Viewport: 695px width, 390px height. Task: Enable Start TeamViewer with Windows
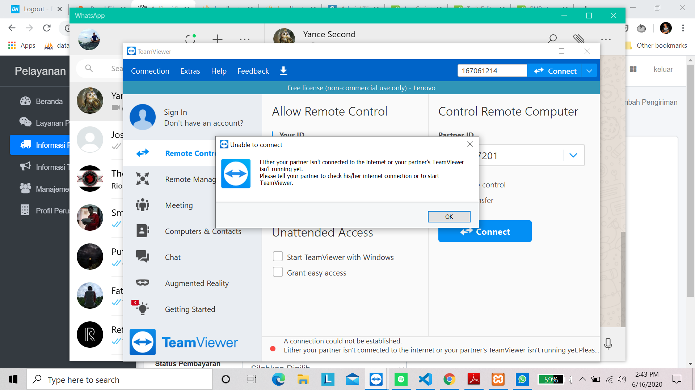[x=278, y=256]
